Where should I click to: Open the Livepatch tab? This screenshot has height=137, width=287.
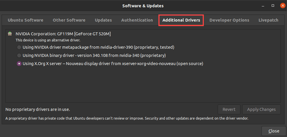[x=268, y=20]
